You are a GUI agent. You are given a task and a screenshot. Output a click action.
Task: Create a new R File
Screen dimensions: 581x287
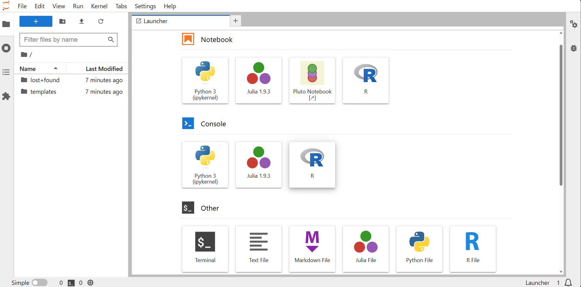(473, 249)
